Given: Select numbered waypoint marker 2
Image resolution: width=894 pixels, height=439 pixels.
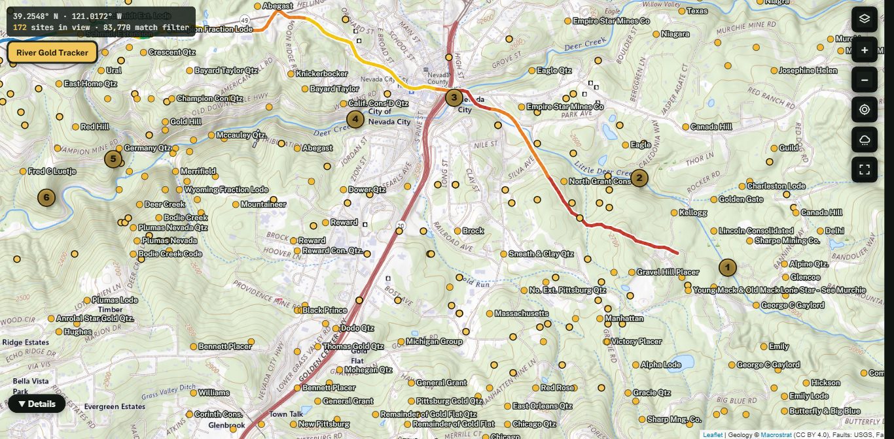Looking at the screenshot, I should pos(639,178).
